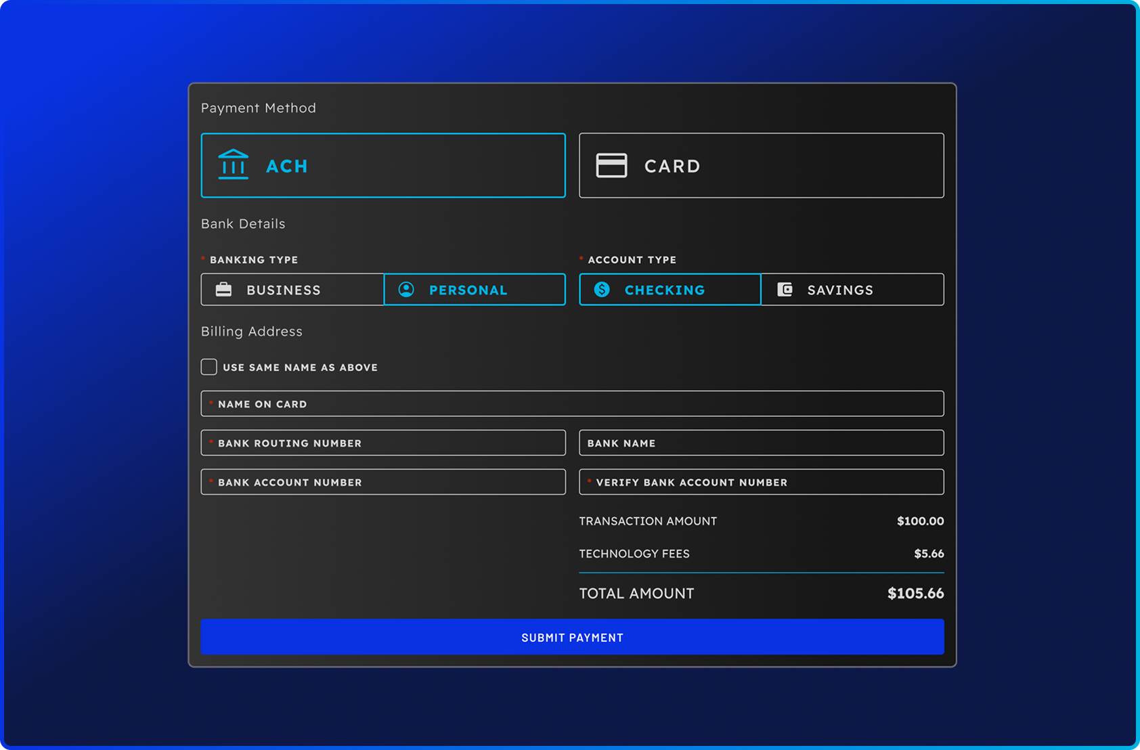Choose BUSINESS banking type
Screen dimensions: 1140x750
click(x=292, y=290)
